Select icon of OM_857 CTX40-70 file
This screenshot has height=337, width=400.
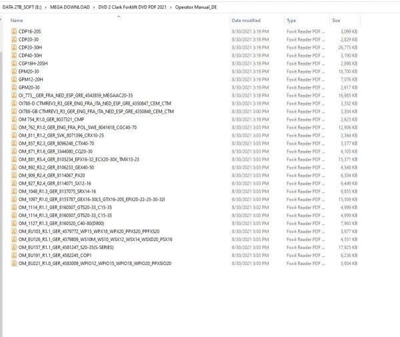14,143
